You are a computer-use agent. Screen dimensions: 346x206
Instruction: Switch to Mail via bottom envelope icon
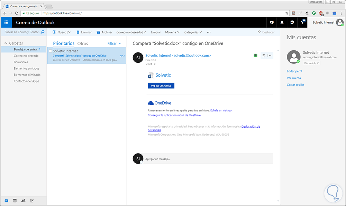[x=6, y=200]
